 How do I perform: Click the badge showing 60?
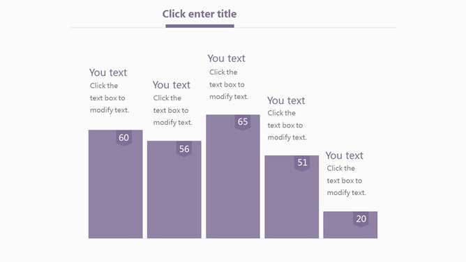coord(124,138)
